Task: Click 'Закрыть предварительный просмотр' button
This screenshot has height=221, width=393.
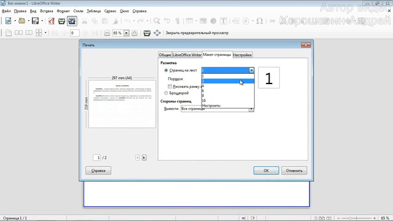Action: point(197,33)
